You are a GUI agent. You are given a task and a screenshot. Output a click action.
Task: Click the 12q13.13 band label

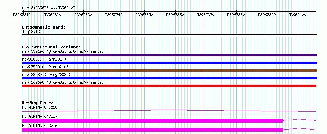coord(31,32)
